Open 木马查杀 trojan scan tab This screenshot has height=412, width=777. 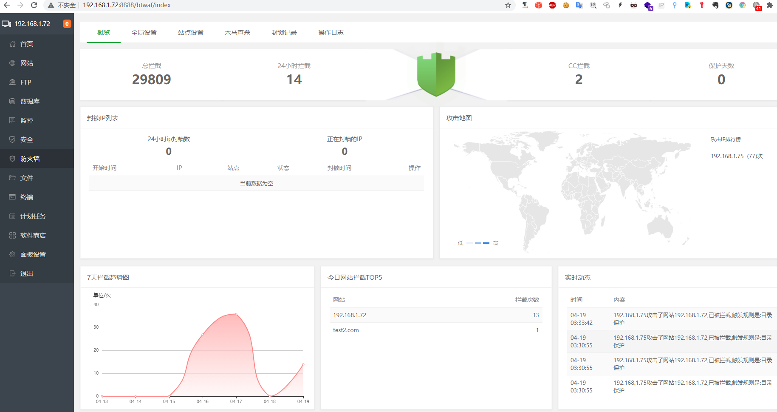pyautogui.click(x=237, y=33)
